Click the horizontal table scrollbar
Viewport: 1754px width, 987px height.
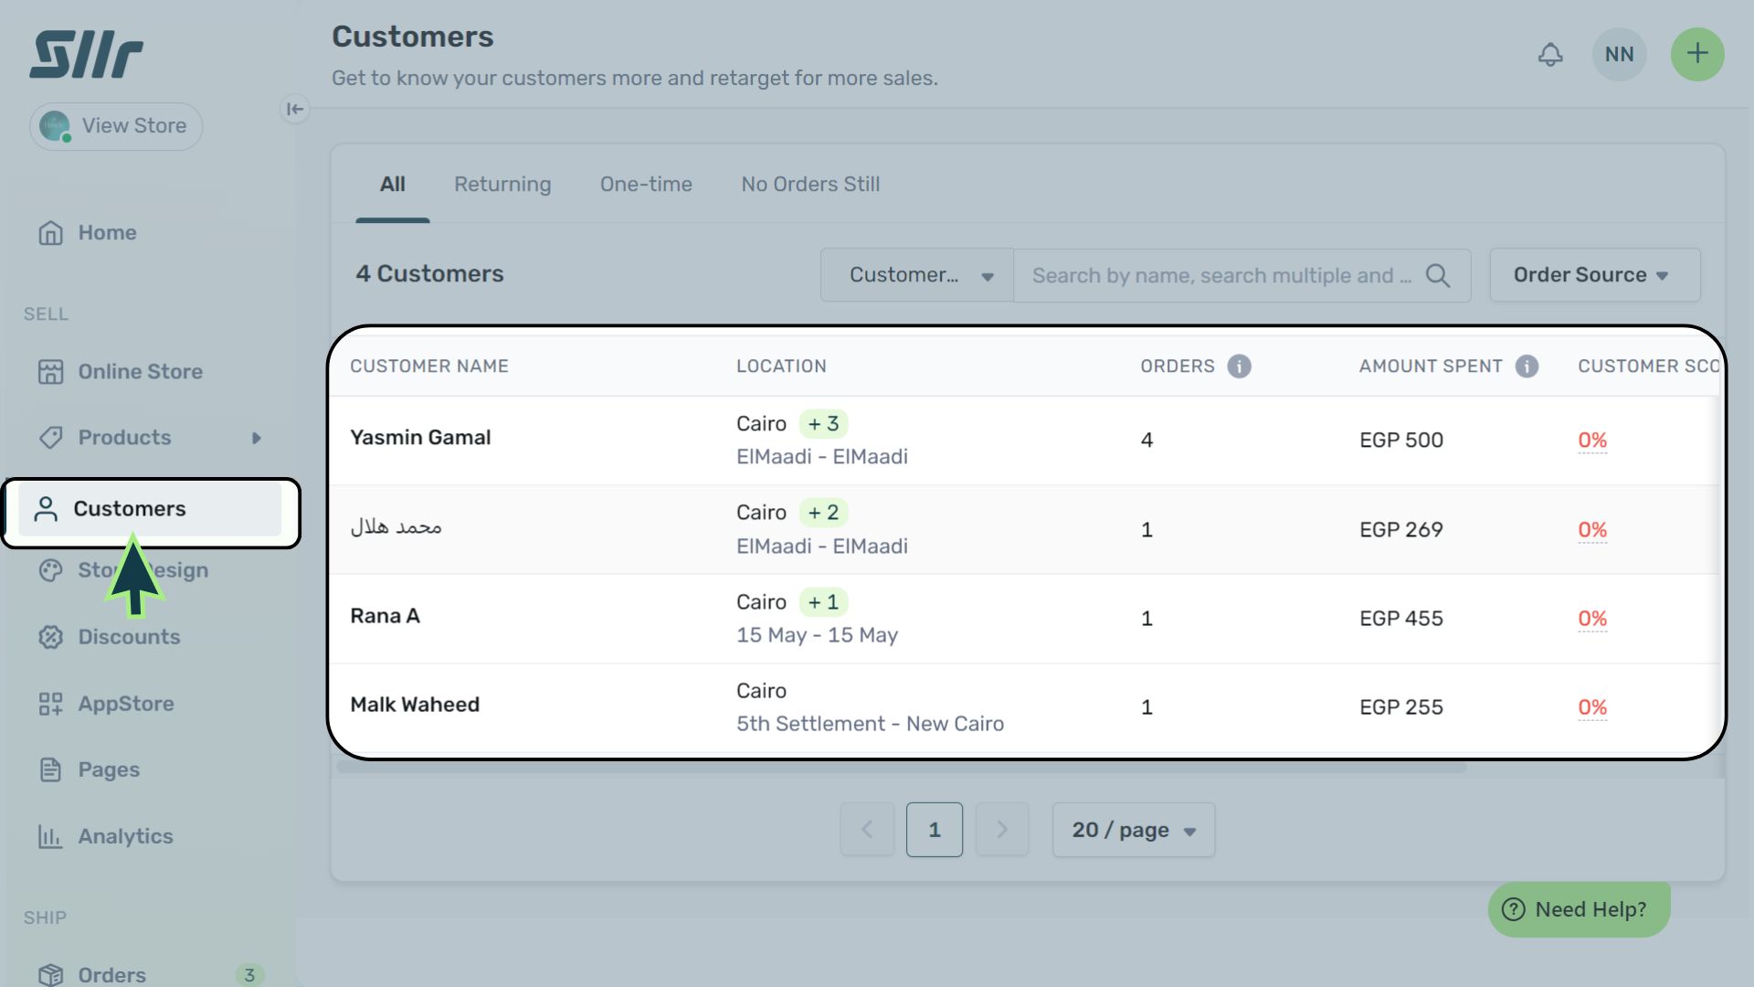point(901,768)
